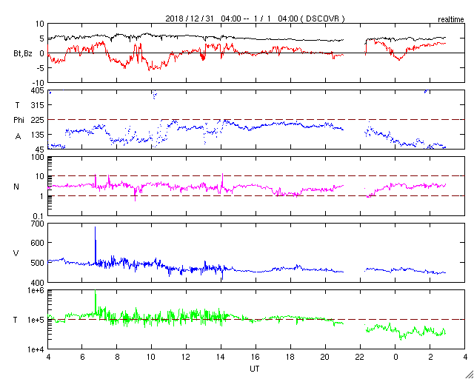Image resolution: width=474 pixels, height=379 pixels.
Task: Click the "12" hour tick on UT axis
Action: click(186, 358)
